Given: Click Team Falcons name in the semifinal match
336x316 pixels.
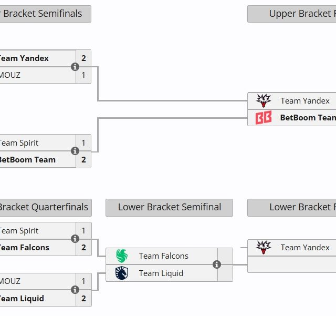Looking at the screenshot, I should [163, 256].
